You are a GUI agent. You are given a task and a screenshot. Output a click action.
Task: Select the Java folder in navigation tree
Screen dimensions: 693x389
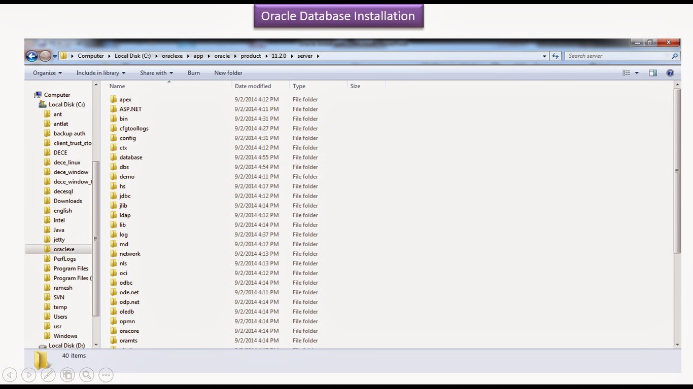tap(59, 230)
